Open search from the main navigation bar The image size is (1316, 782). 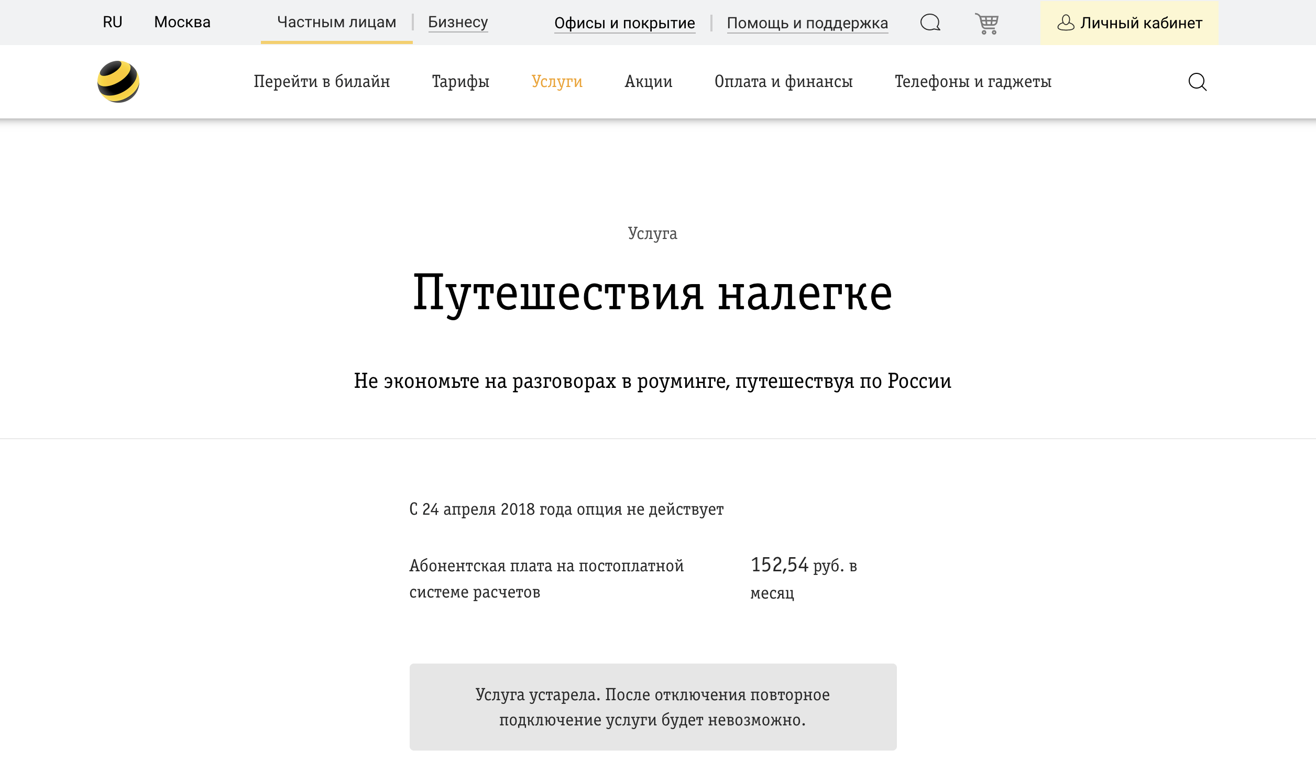(1198, 81)
